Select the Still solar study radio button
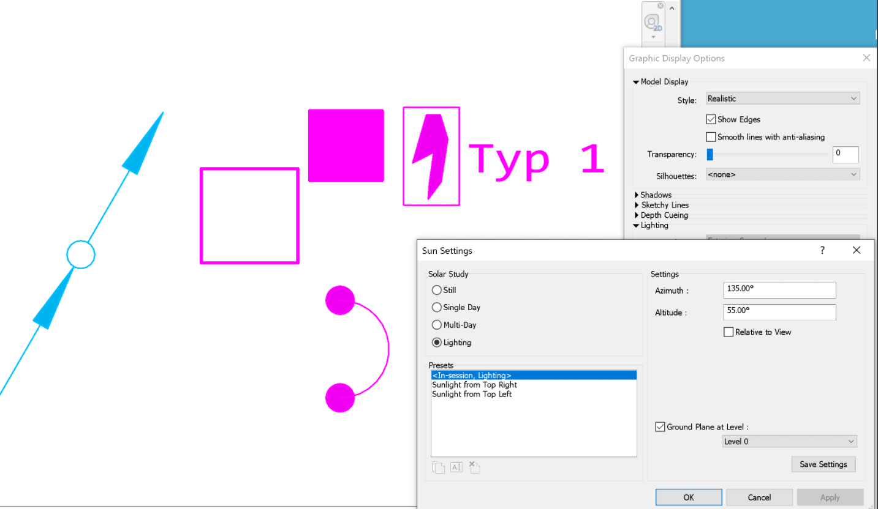Screen dimensions: 878x509 pos(437,290)
